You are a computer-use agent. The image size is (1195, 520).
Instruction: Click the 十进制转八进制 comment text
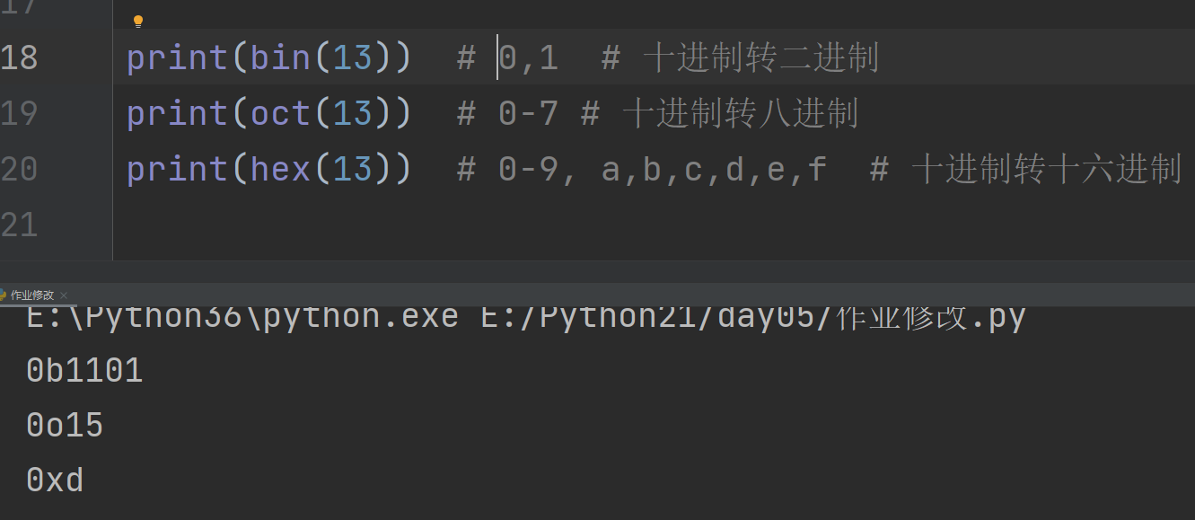coord(741,114)
